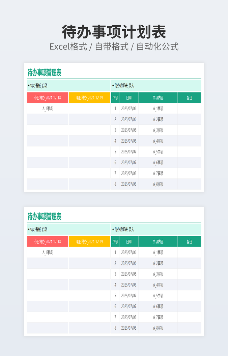Click the subtitle starting with Excel格式

[114, 47]
